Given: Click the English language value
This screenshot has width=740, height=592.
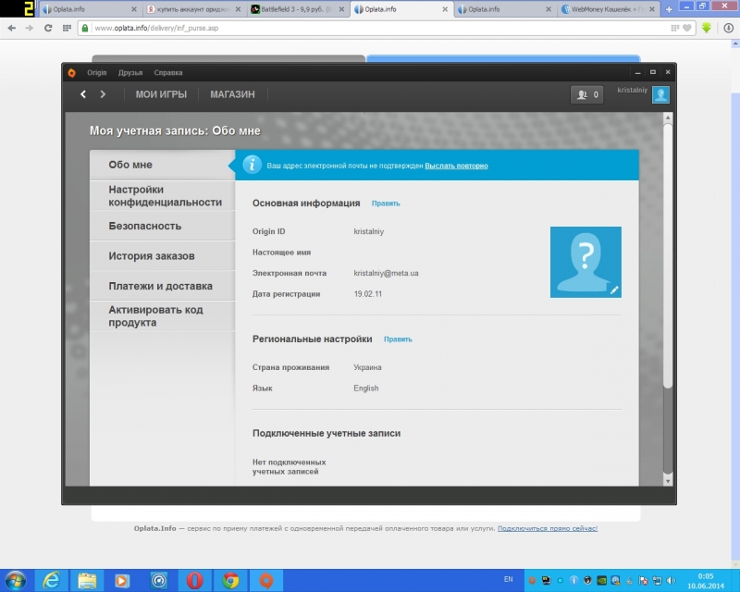Looking at the screenshot, I should click(365, 388).
